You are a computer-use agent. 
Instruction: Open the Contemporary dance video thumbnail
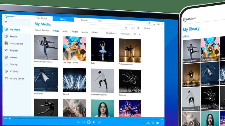(102, 81)
